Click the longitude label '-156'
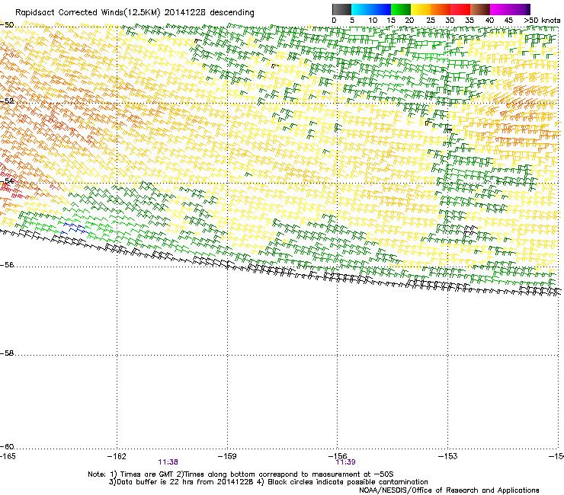The height and width of the screenshot is (495, 564). [x=338, y=456]
